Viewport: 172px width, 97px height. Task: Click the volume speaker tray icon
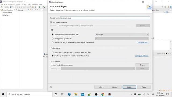148,94
